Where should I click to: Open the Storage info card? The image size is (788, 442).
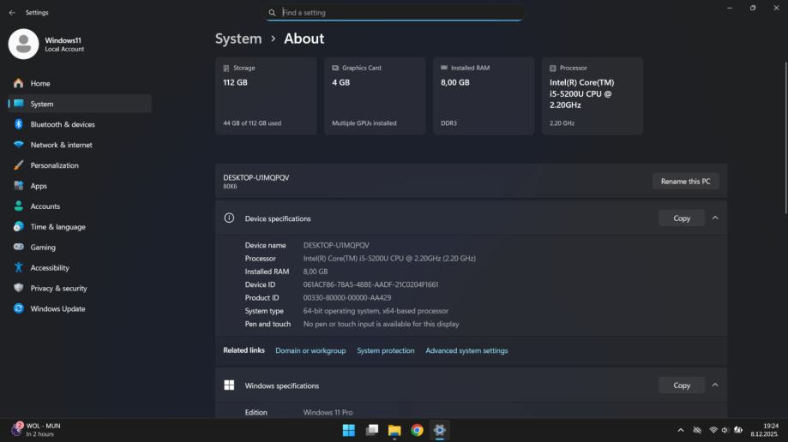click(266, 96)
